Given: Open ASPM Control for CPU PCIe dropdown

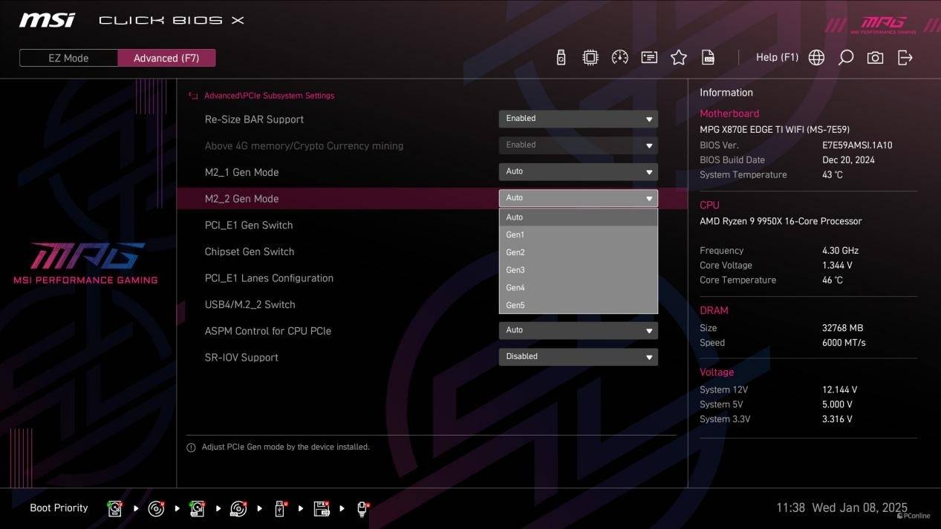Looking at the screenshot, I should click(x=578, y=330).
